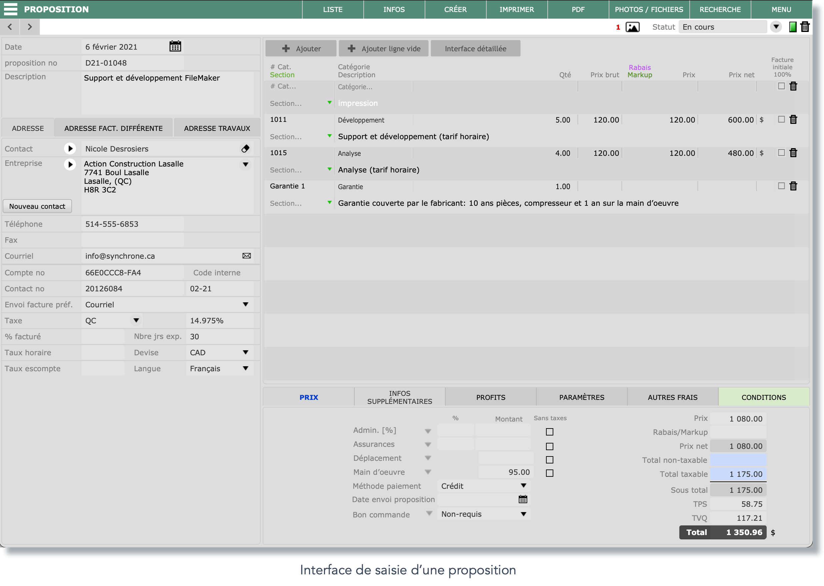The height and width of the screenshot is (586, 824).
Task: Click Nouveau contact button
Action: 37,206
